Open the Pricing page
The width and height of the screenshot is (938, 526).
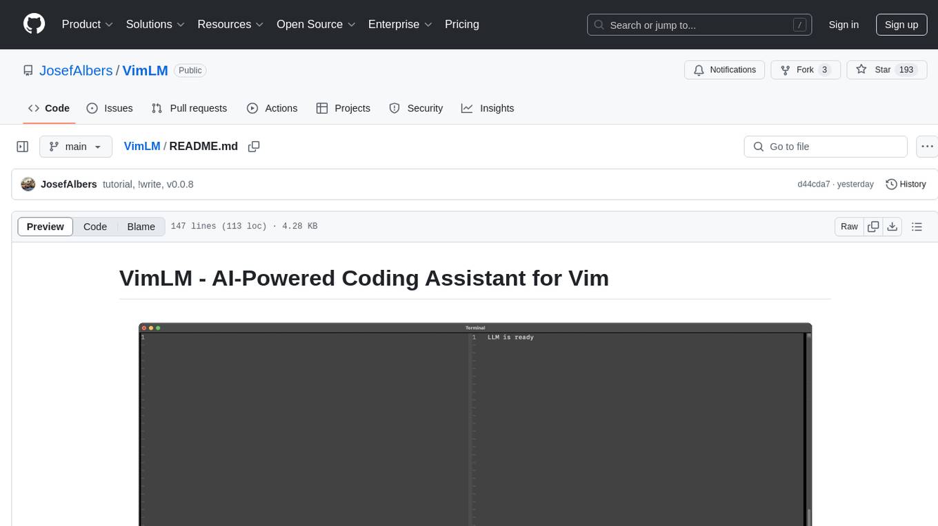click(x=462, y=24)
